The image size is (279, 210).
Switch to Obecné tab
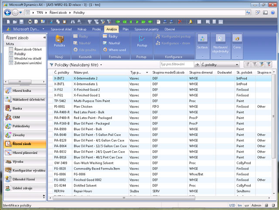tap(170, 29)
